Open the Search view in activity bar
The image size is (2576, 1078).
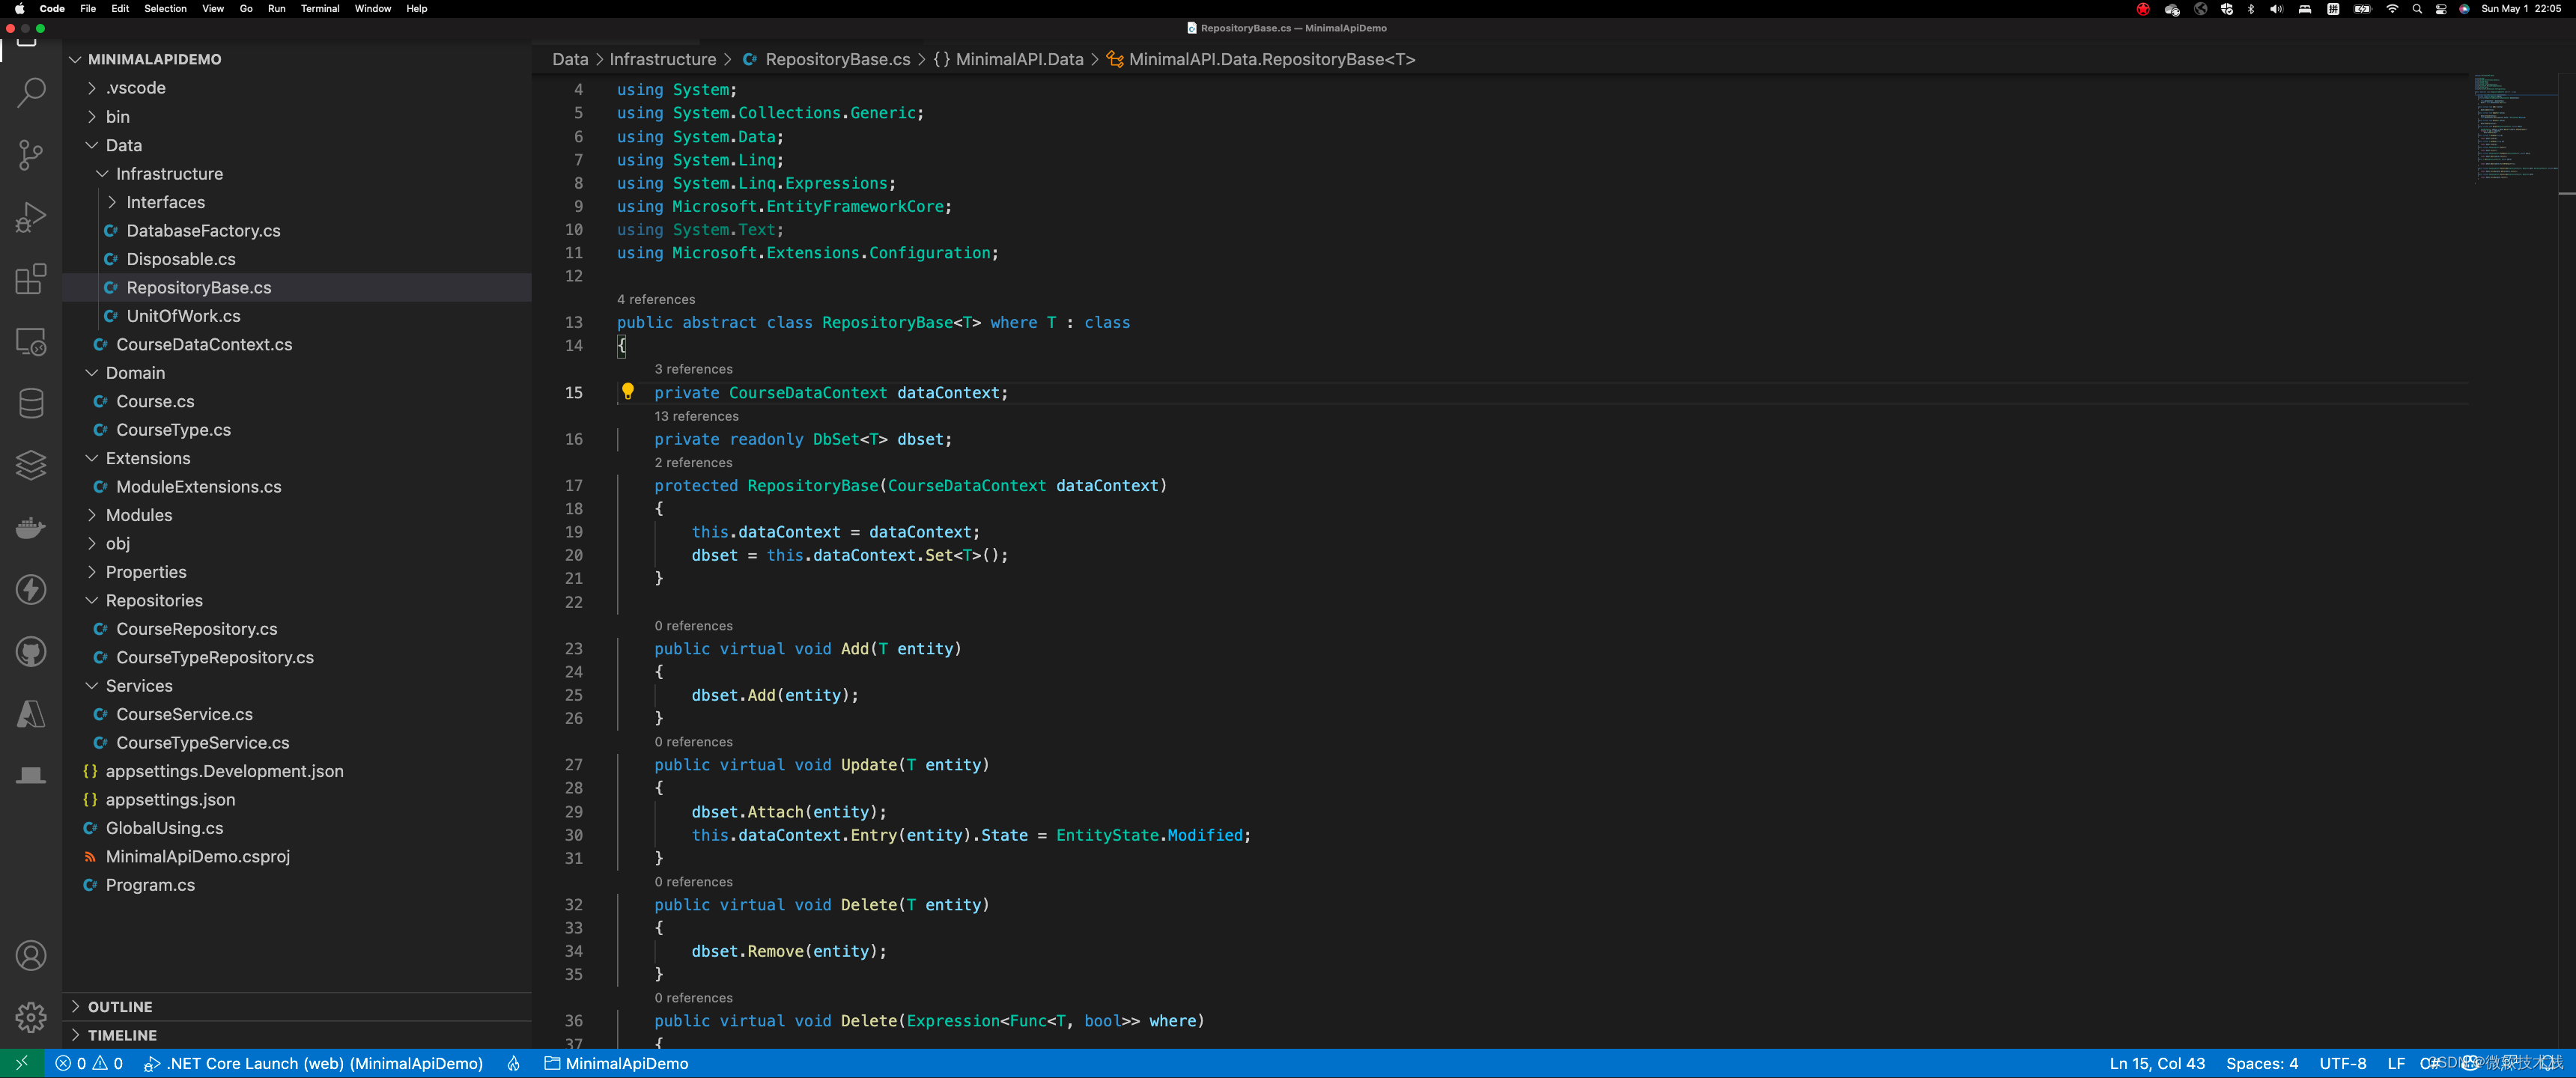31,93
